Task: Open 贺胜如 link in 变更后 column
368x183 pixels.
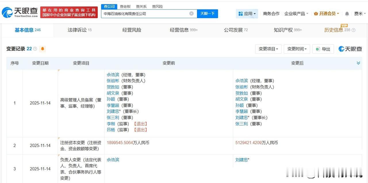Action: coord(241,93)
